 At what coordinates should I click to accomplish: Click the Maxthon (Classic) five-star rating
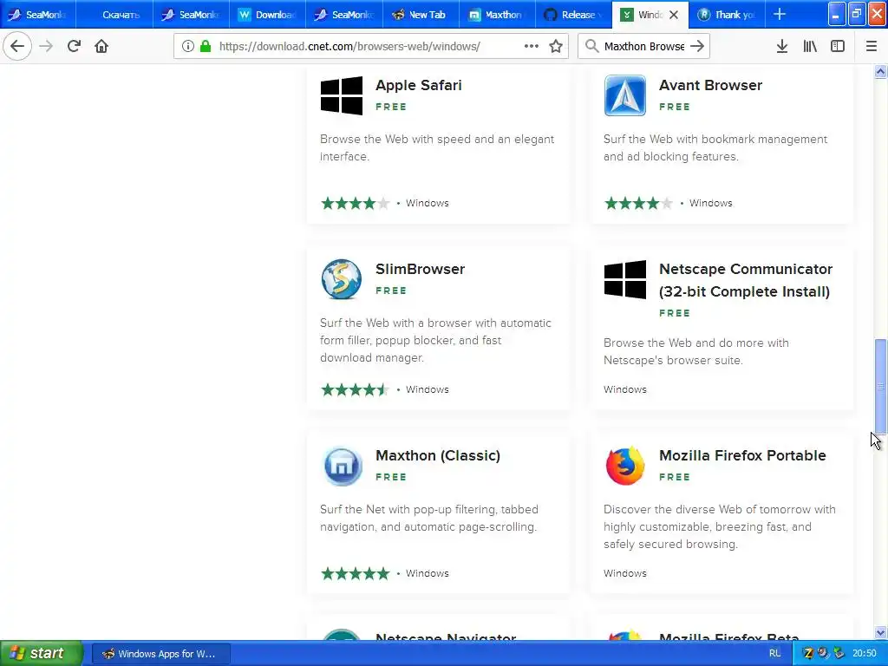[x=355, y=574]
